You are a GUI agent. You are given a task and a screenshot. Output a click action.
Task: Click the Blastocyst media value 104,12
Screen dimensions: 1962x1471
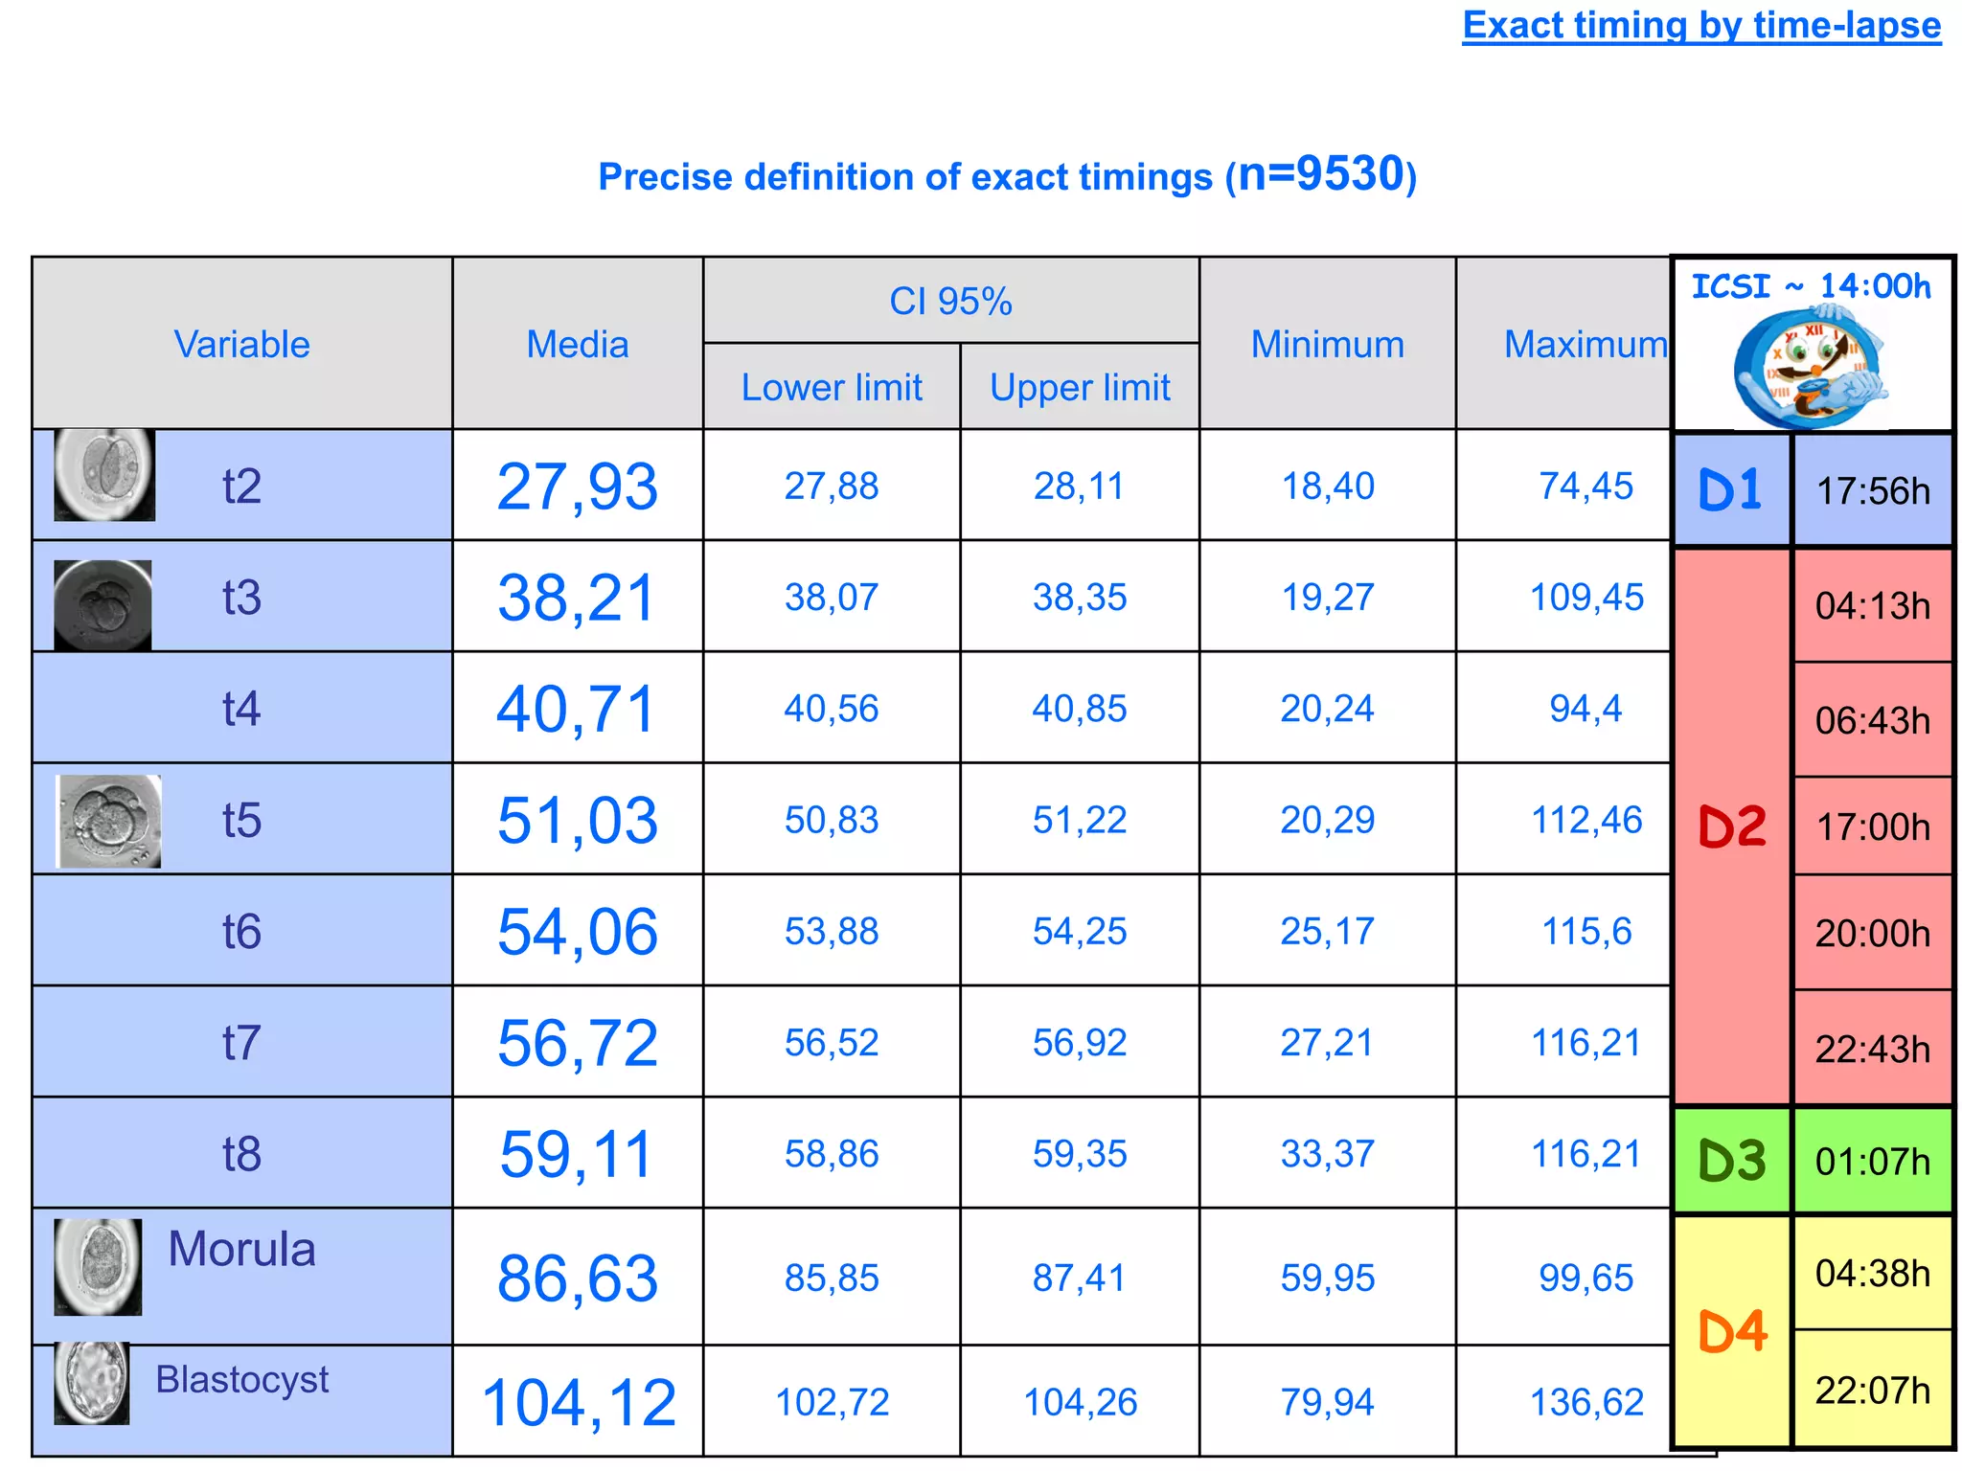coord(579,1402)
